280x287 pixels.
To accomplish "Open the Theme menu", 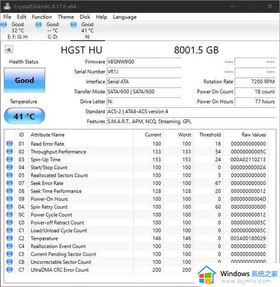I will click(x=66, y=17).
